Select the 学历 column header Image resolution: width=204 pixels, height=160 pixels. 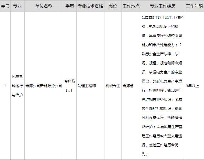pyautogui.click(x=69, y=6)
